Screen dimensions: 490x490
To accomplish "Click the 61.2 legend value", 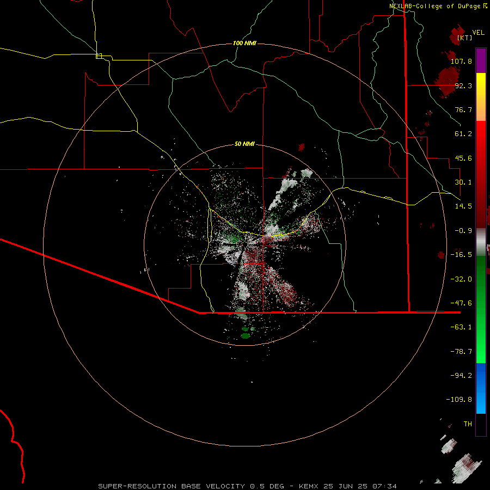I will 463,134.
